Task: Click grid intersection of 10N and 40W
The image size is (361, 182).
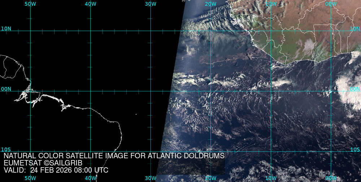Action: [90, 31]
